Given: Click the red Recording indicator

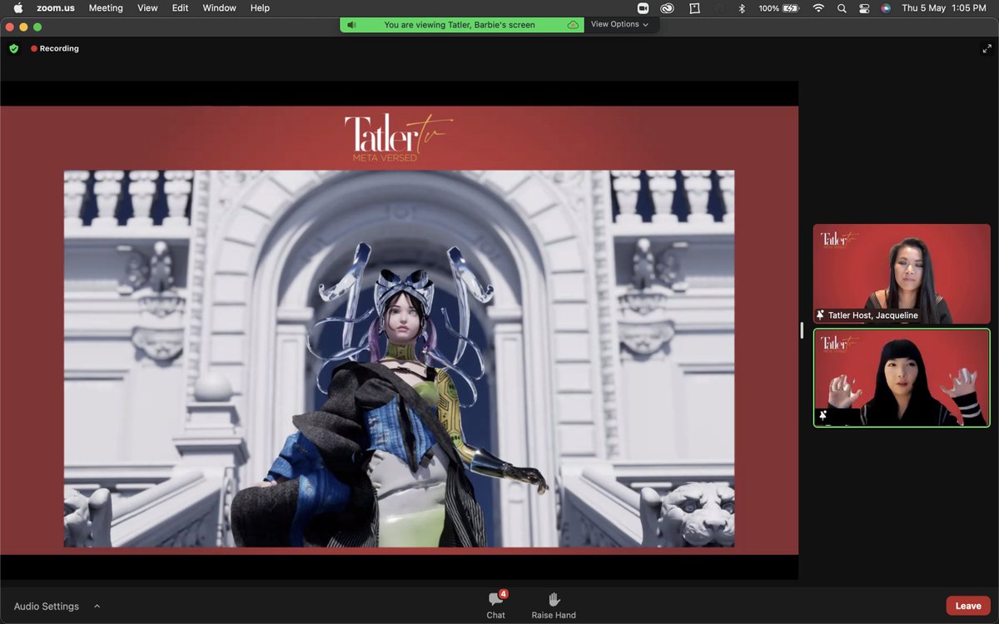Looking at the screenshot, I should point(55,48).
